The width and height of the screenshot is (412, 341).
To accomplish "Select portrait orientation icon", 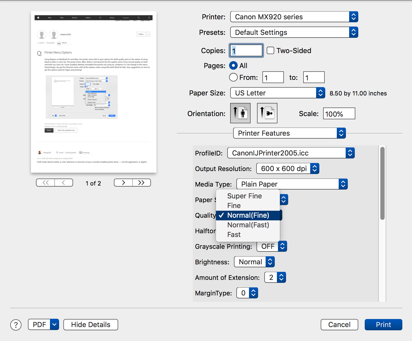I will (240, 113).
